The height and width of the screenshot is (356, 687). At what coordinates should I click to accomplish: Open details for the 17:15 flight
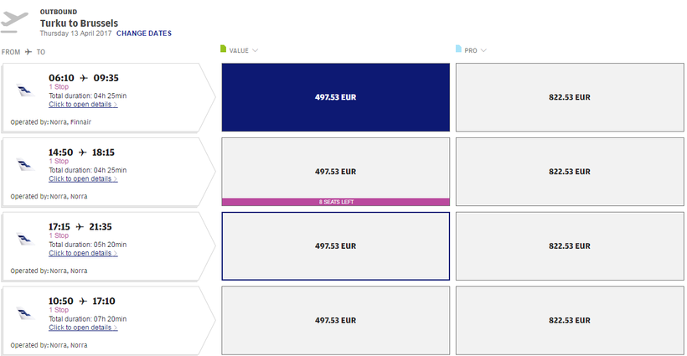(x=83, y=254)
